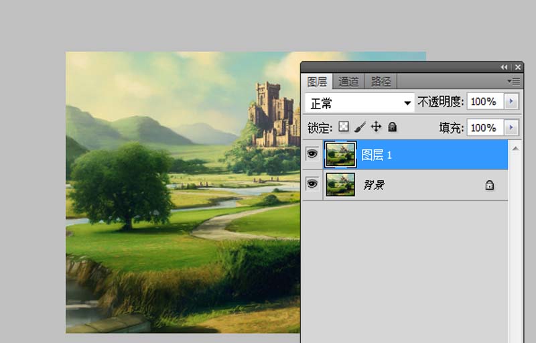Switch to the 图层 tab
Screen dimensions: 536x343
[x=317, y=82]
